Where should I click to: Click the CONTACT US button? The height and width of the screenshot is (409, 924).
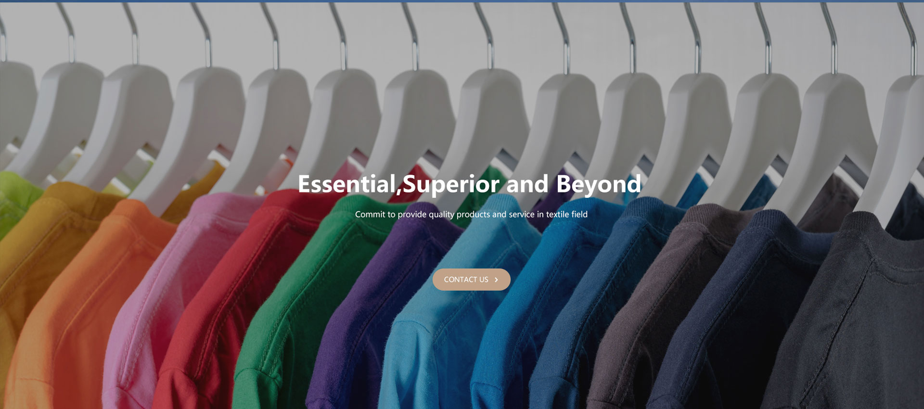click(x=471, y=280)
